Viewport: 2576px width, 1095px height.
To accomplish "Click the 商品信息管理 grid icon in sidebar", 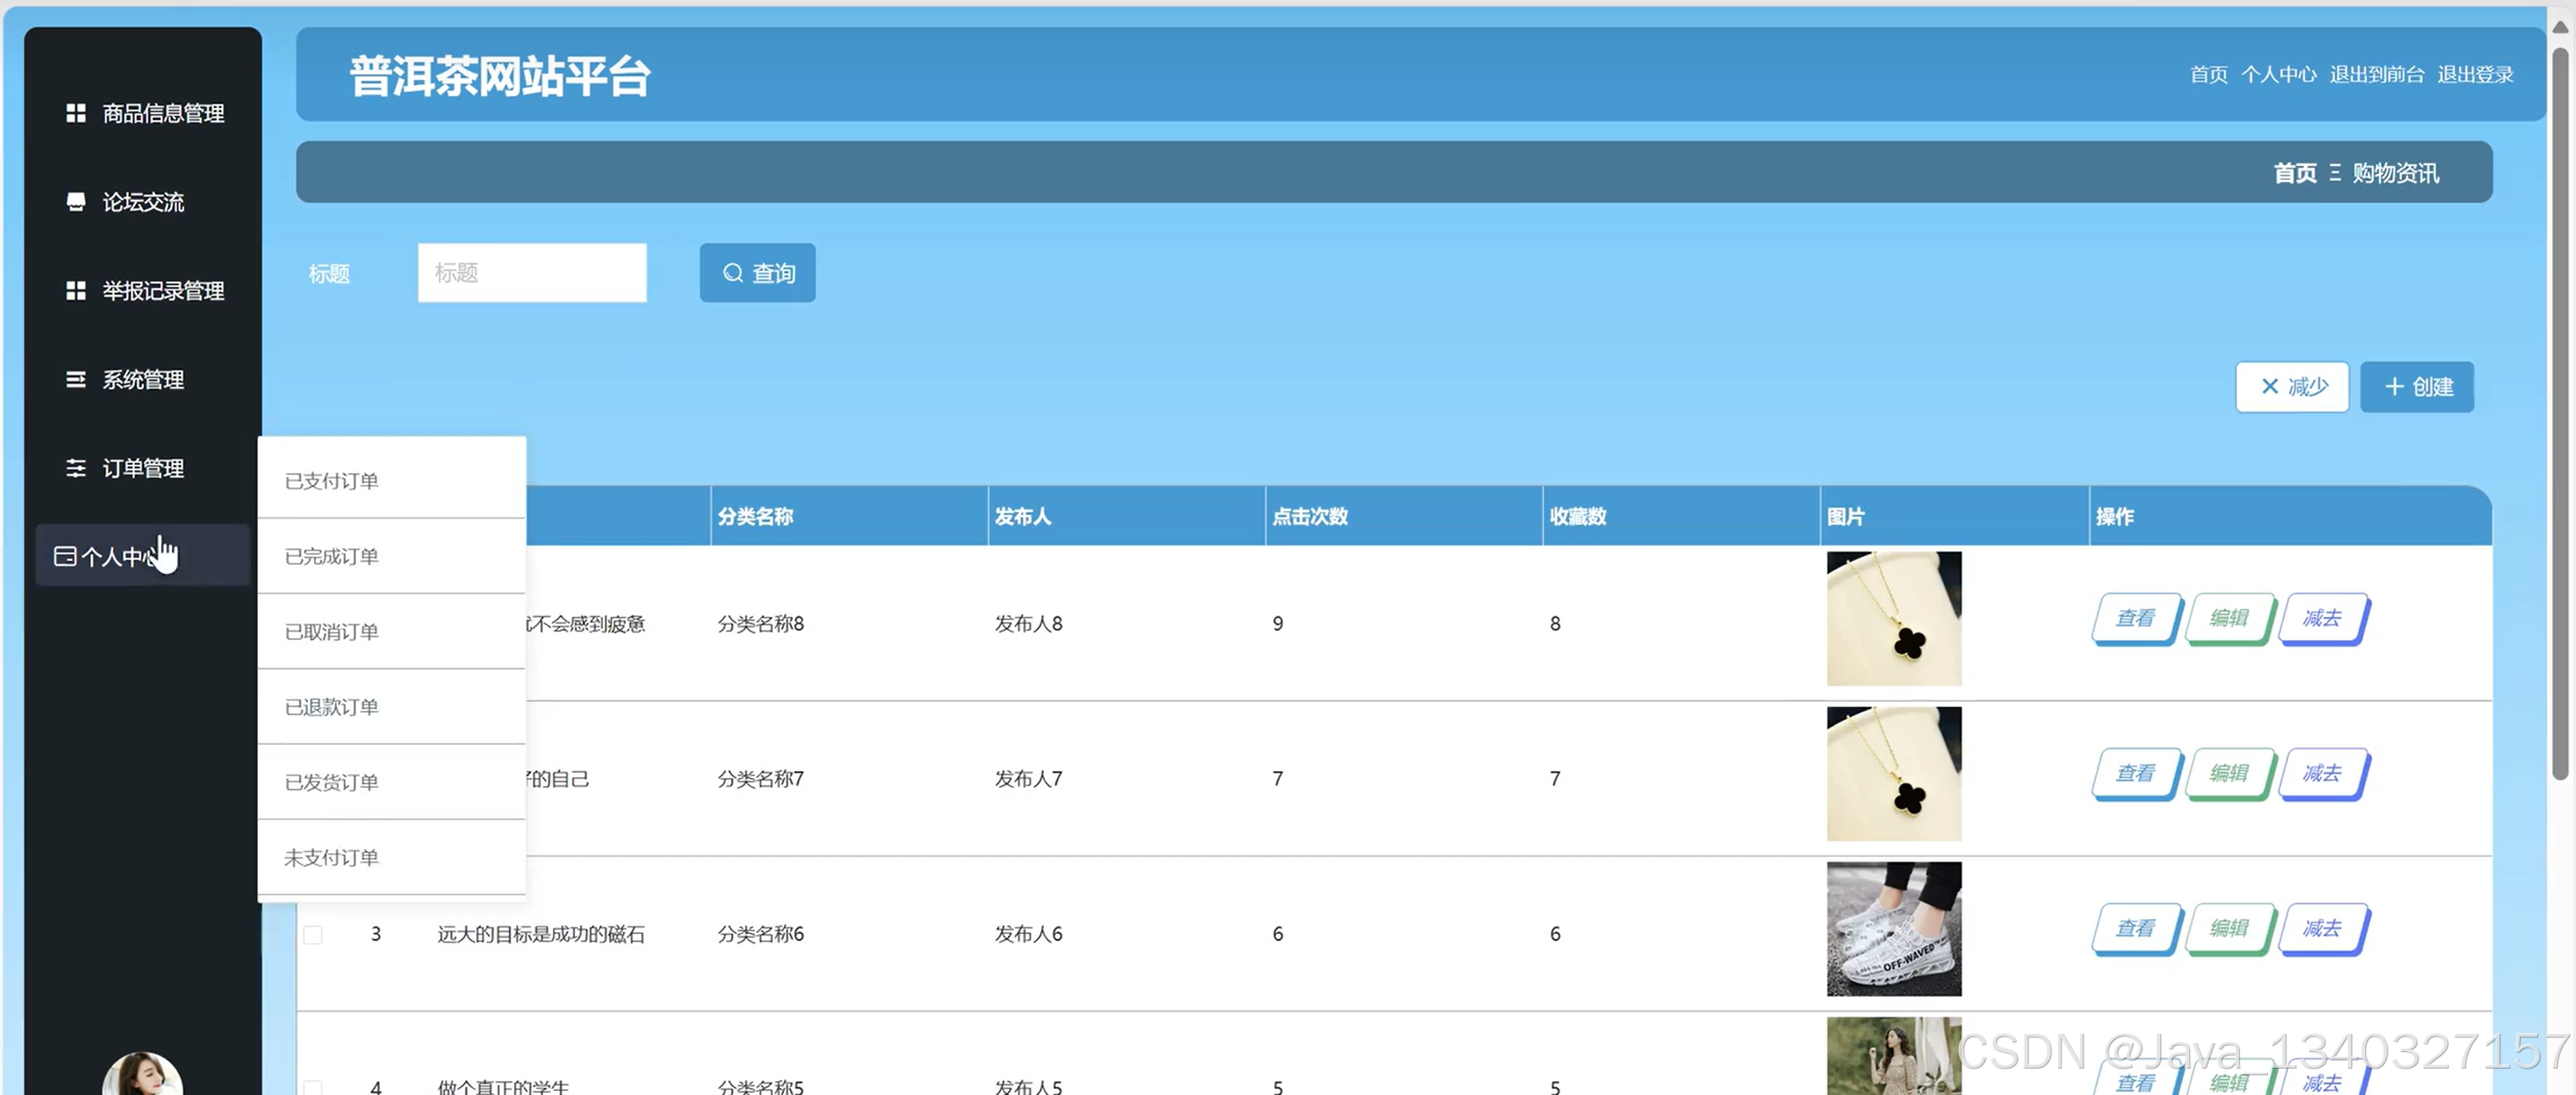I will point(76,113).
